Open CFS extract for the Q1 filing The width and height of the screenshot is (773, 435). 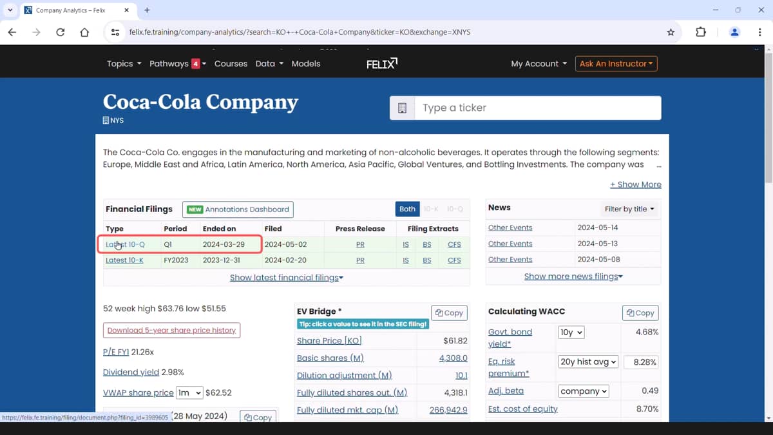tap(454, 245)
